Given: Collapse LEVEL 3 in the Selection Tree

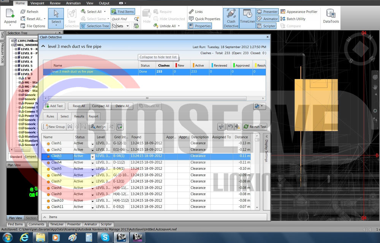Looking at the screenshot, I should [x=16, y=74].
